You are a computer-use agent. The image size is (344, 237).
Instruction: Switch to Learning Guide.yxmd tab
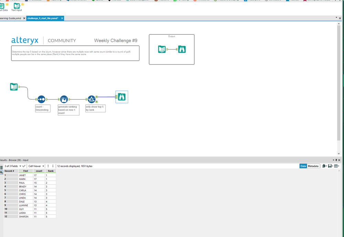click(x=11, y=19)
